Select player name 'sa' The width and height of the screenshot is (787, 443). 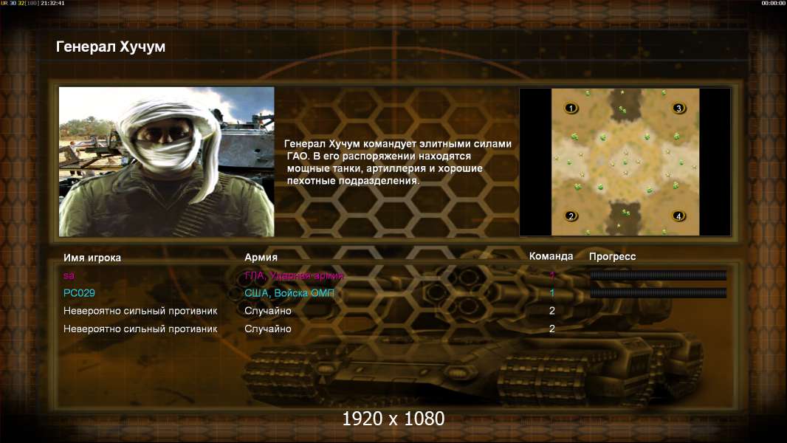click(69, 275)
